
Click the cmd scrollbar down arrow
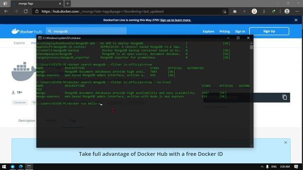coord(251,146)
